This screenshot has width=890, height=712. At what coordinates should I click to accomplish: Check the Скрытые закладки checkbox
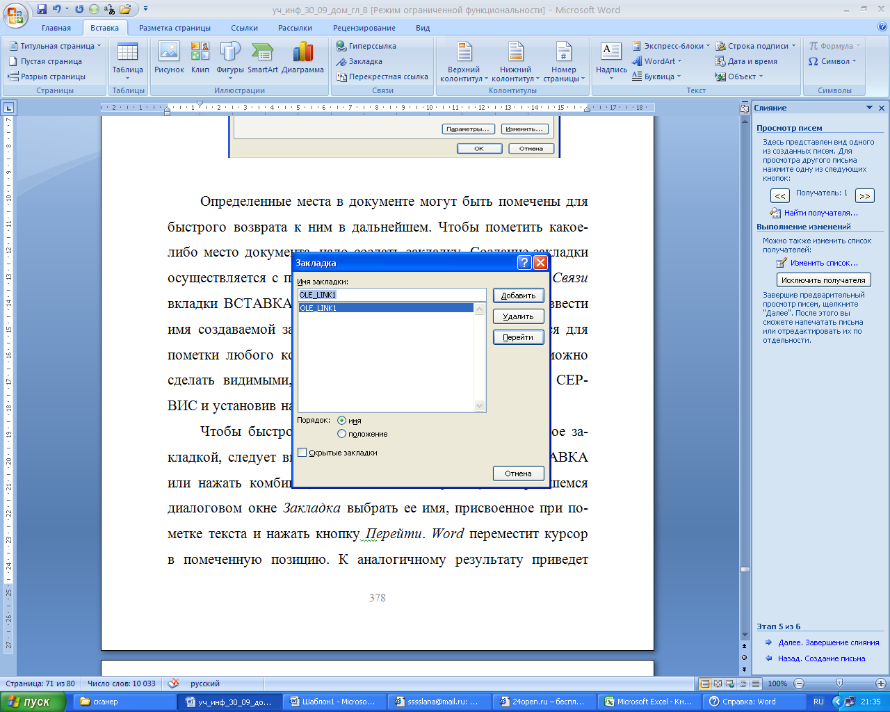pyautogui.click(x=302, y=453)
